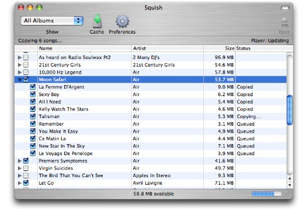307x209 pixels.
Task: Click the window resize grip
Action: (x=288, y=195)
